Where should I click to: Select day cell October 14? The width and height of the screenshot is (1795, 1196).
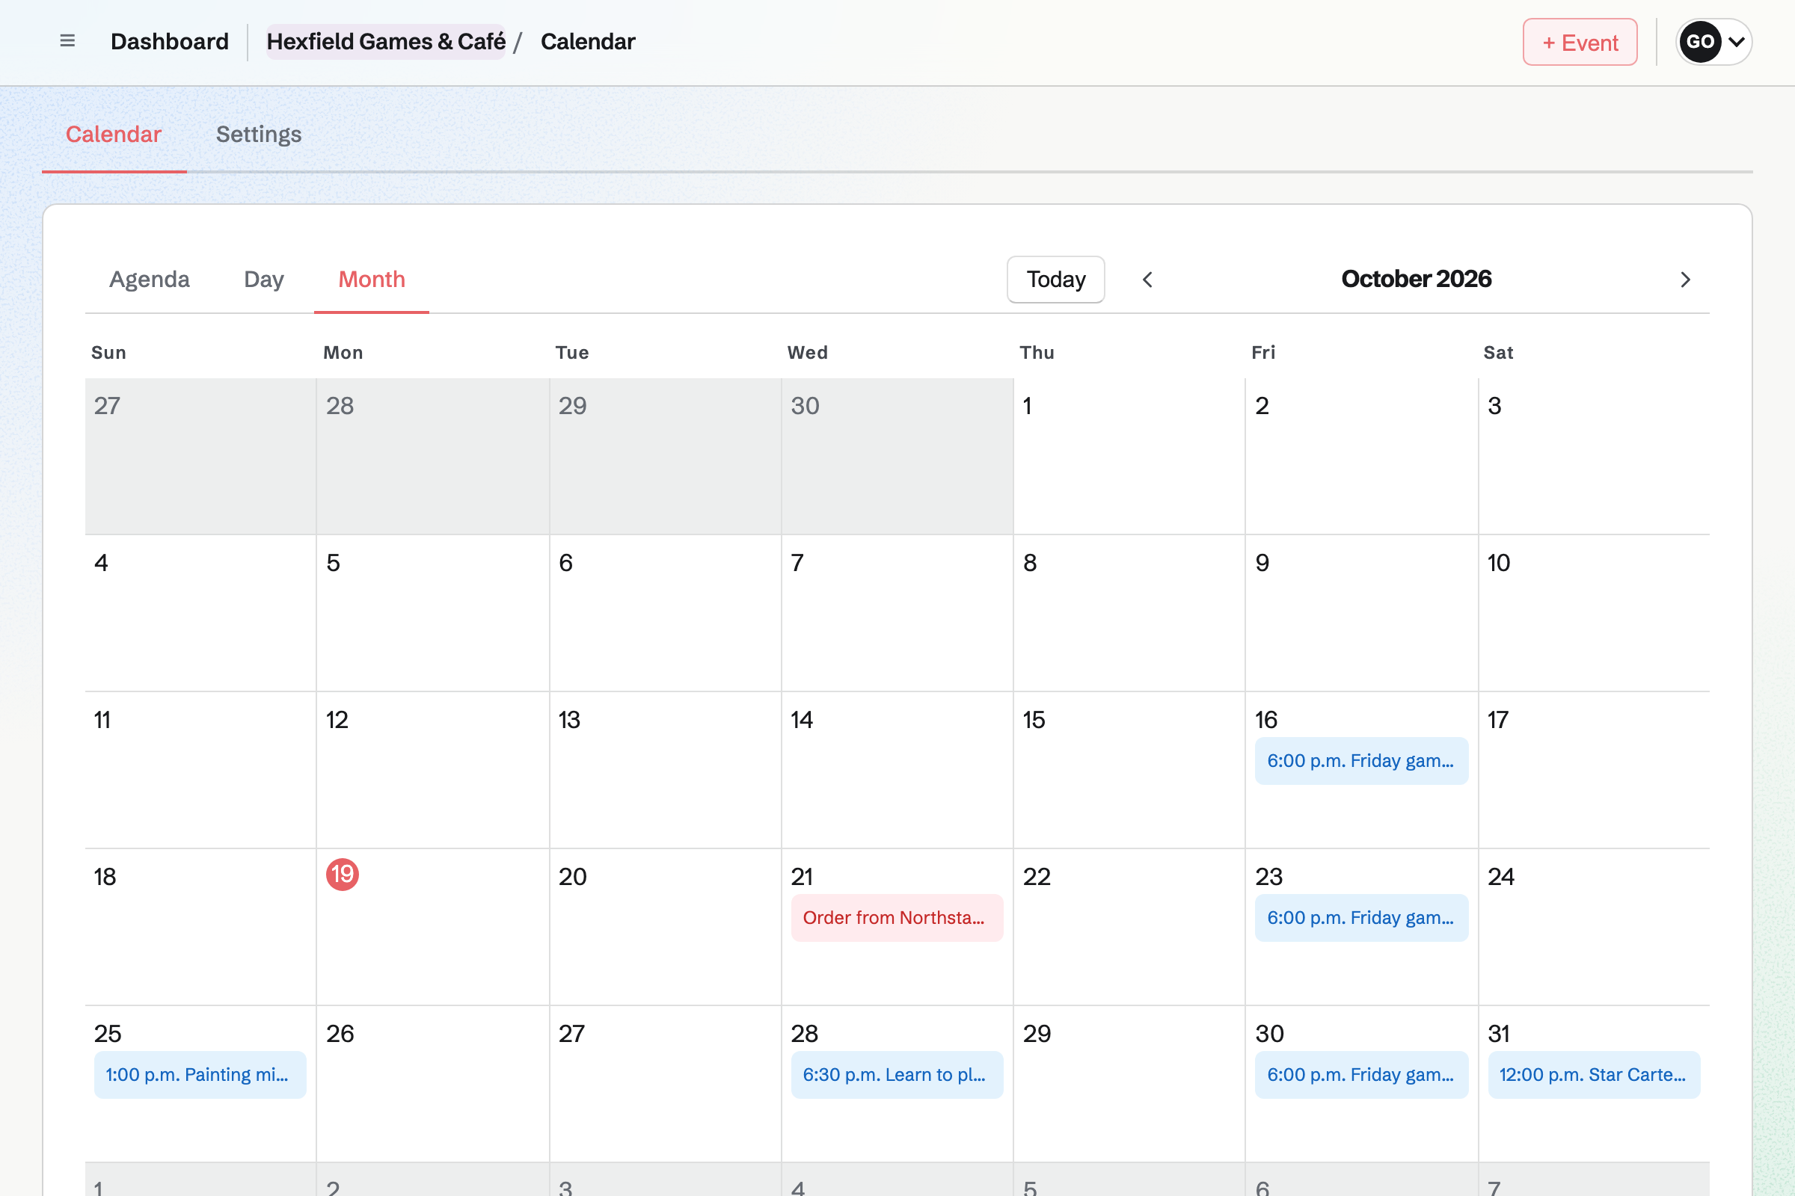(x=897, y=771)
